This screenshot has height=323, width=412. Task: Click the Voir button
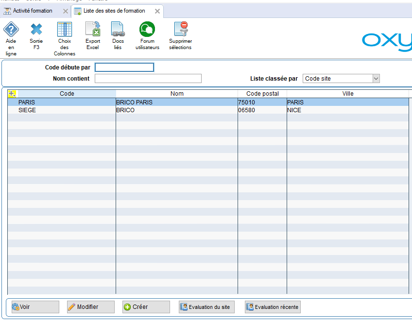click(x=35, y=307)
